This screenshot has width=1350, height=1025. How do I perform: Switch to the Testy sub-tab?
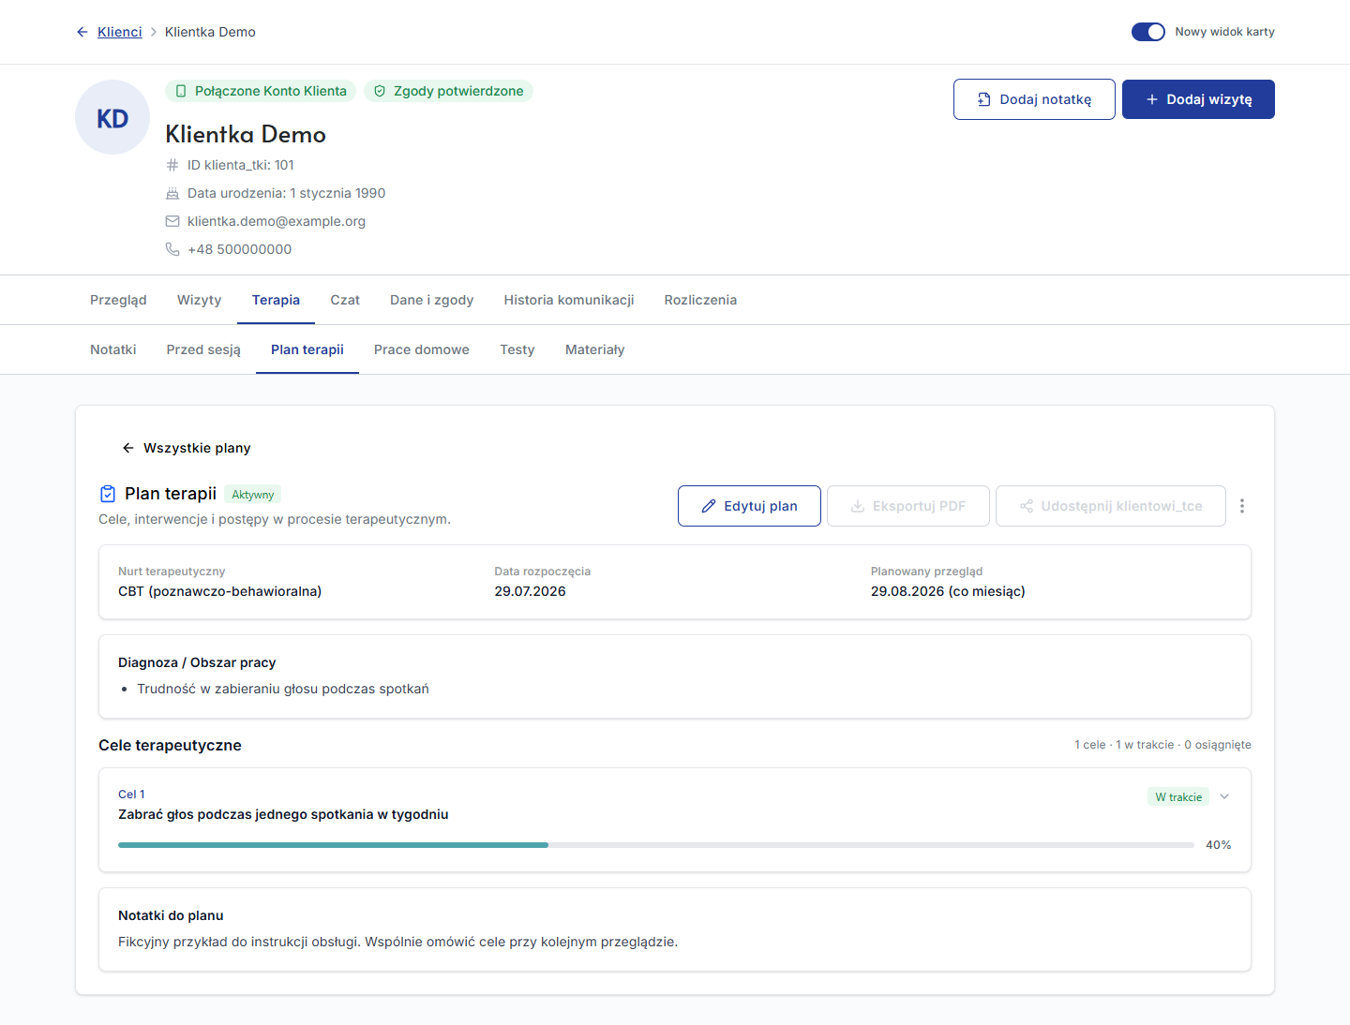[517, 349]
